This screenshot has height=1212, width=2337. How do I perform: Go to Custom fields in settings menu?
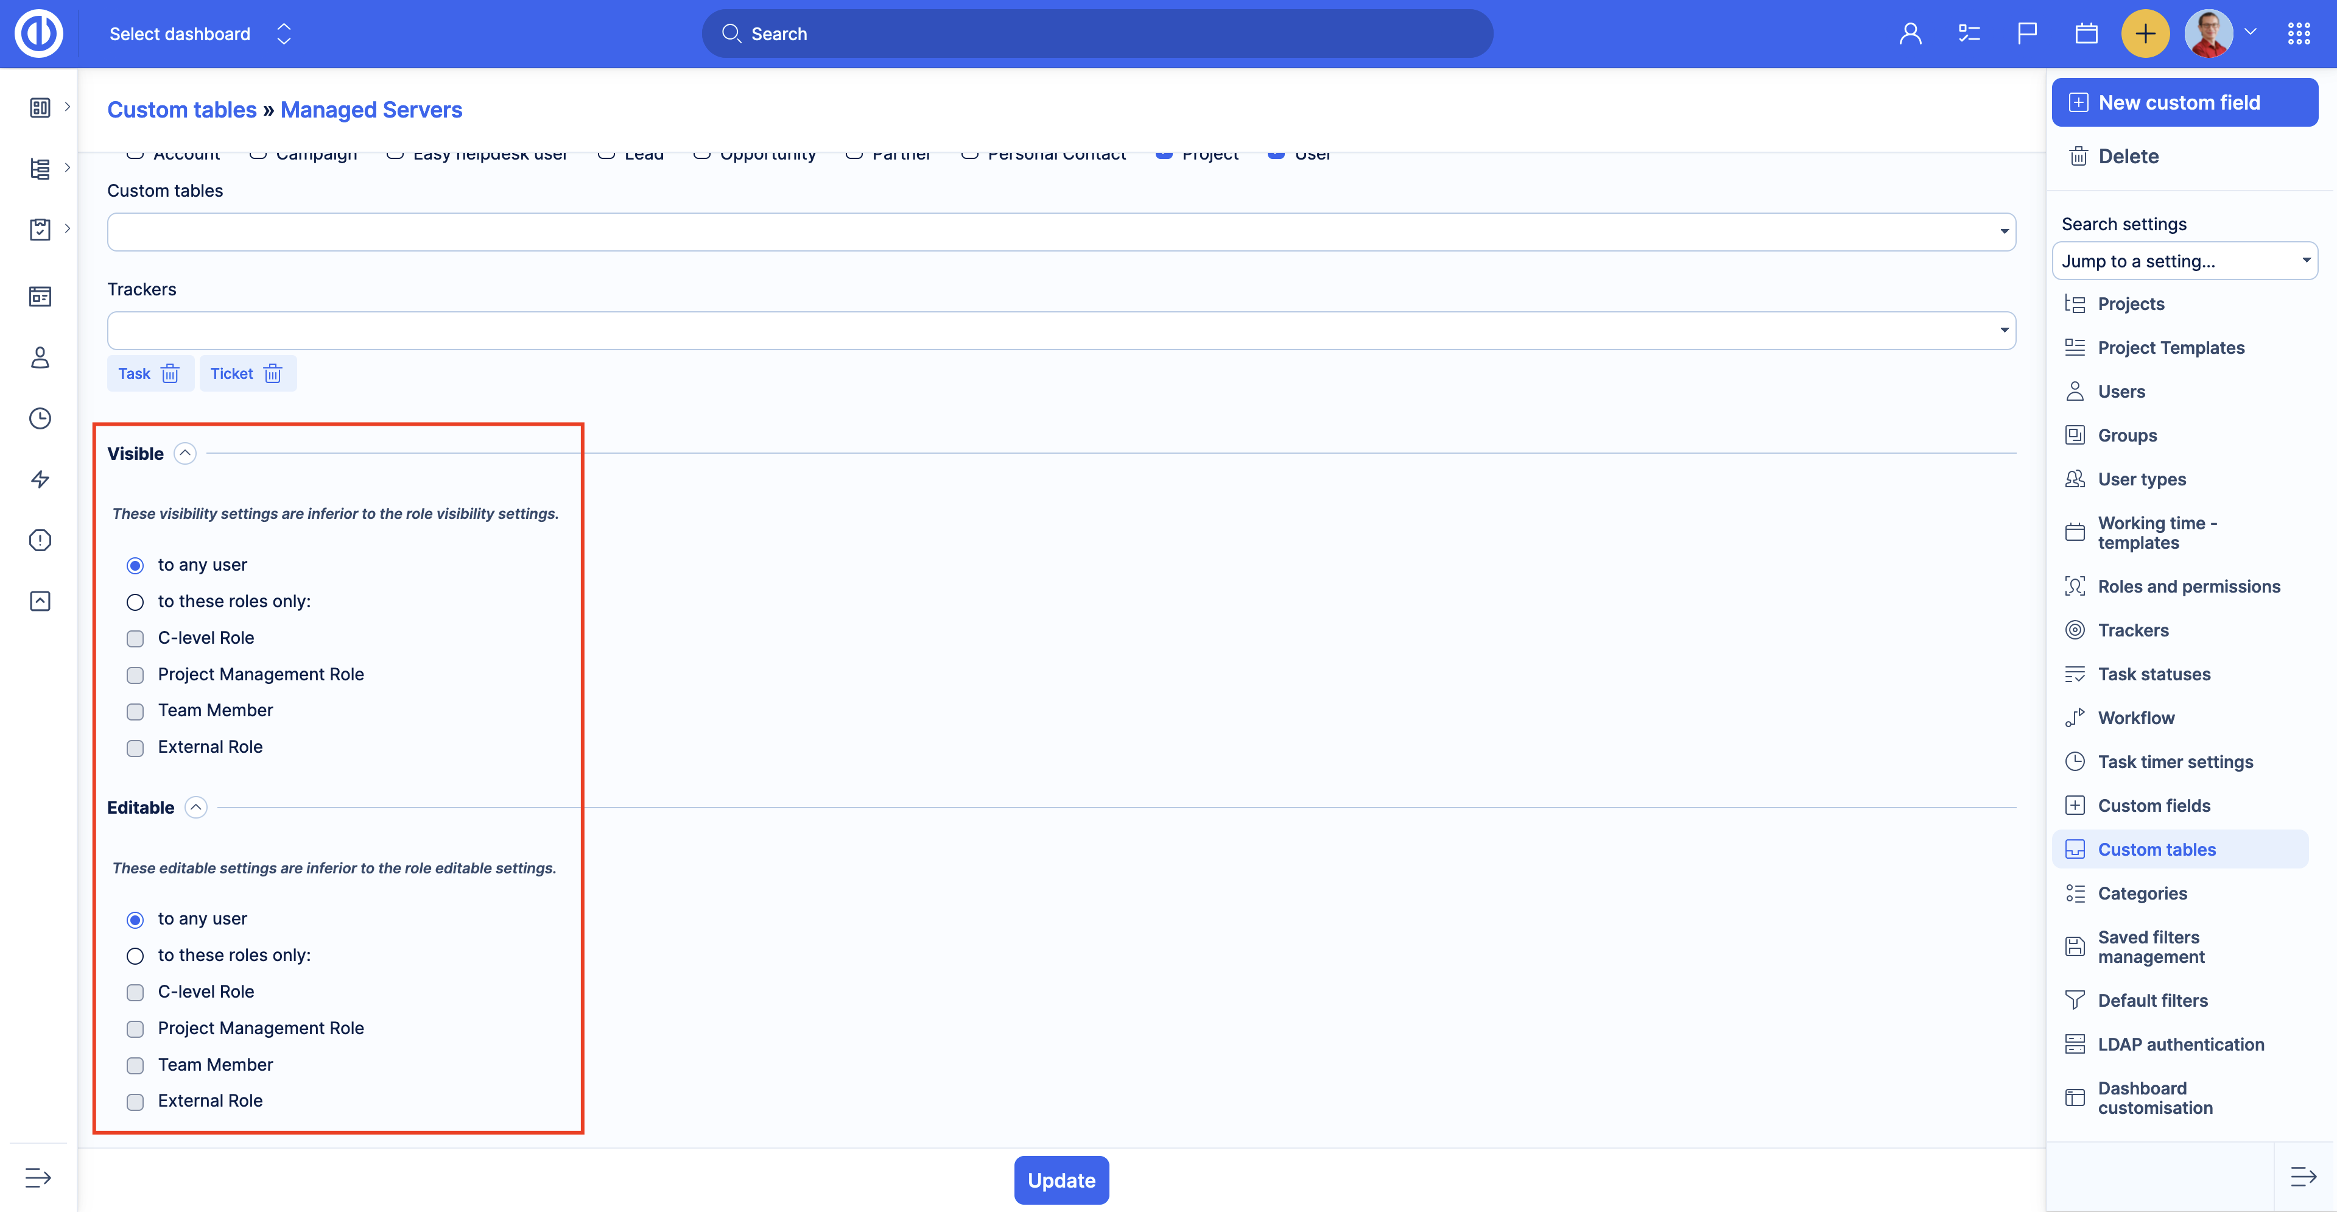point(2153,806)
